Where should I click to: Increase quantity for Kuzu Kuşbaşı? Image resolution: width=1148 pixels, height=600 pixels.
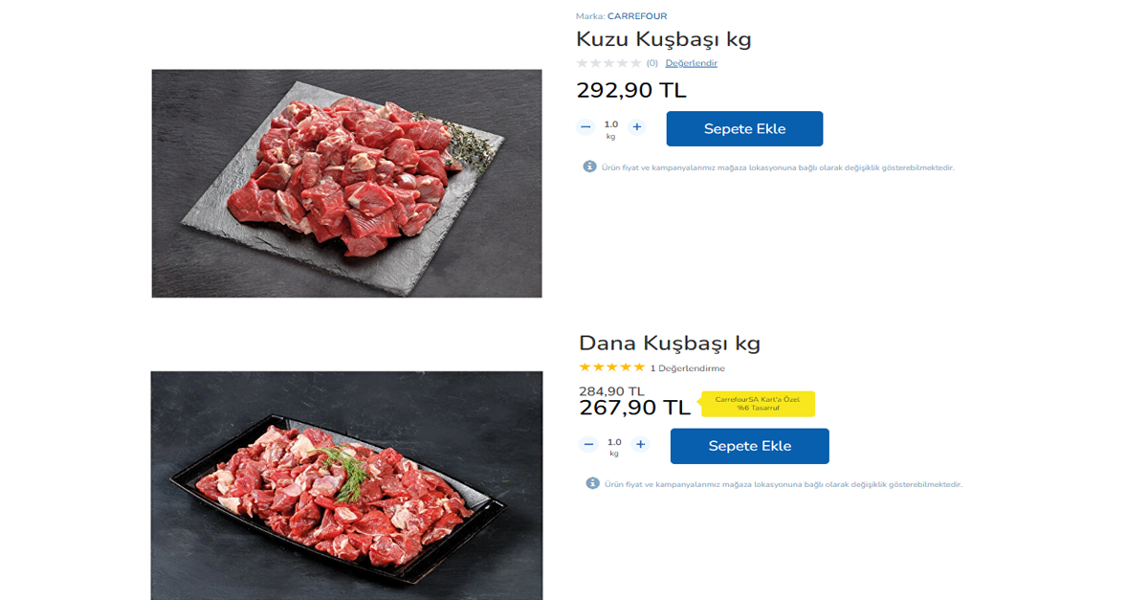(637, 127)
